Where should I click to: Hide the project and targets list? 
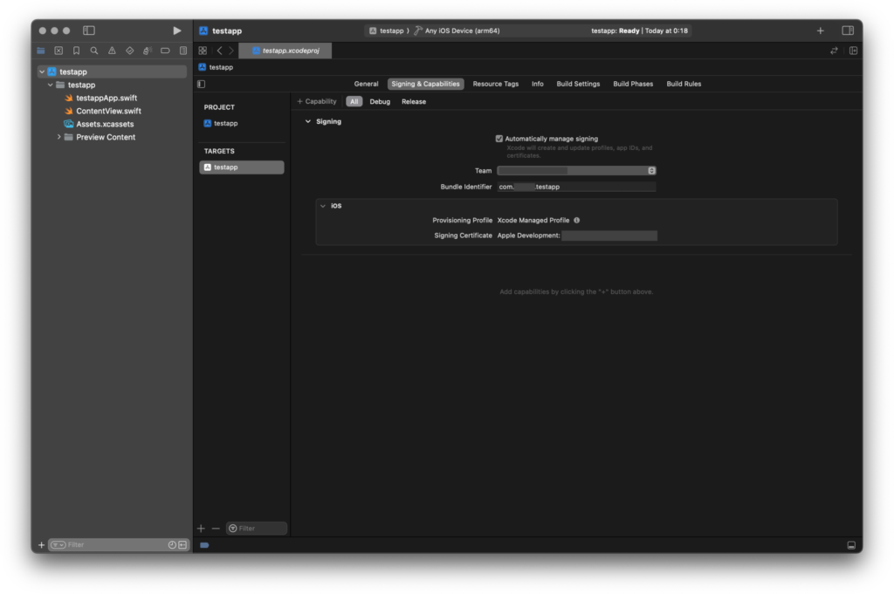pos(202,84)
